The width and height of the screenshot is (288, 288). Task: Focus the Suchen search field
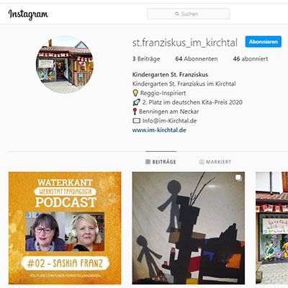(189, 14)
